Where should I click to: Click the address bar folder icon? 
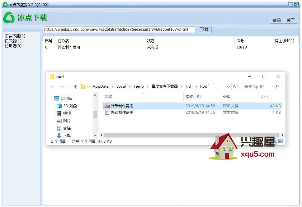(83, 86)
